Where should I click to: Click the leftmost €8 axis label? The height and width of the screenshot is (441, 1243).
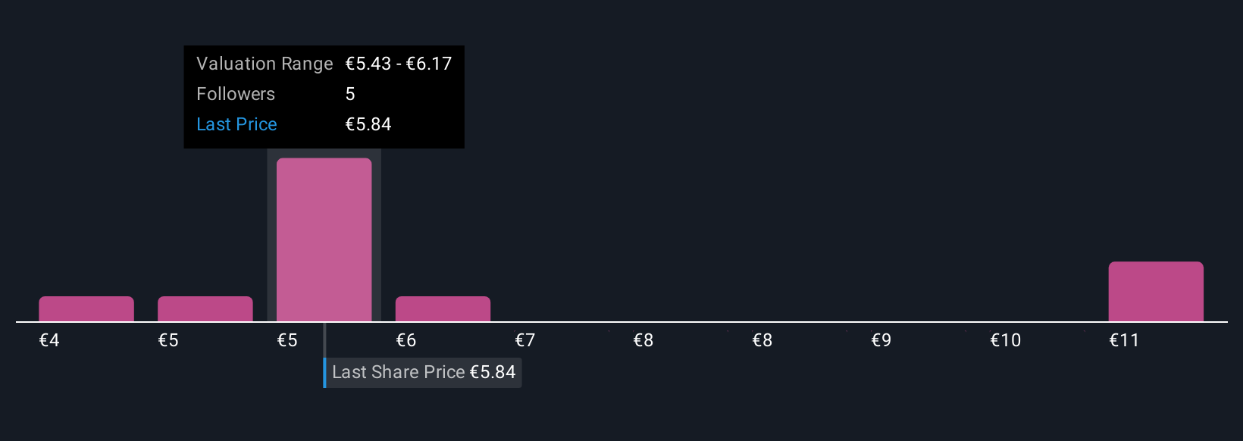[643, 340]
